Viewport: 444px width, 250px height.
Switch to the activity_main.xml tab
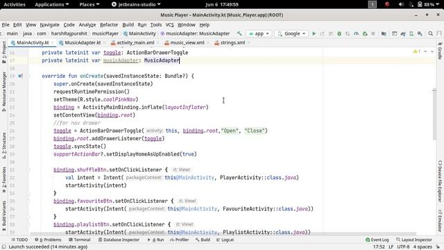(135, 43)
